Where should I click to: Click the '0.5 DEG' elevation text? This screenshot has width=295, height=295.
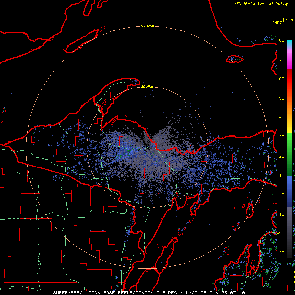167,293
